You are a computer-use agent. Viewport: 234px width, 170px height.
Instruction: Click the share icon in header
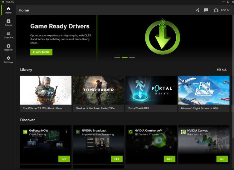197,10
